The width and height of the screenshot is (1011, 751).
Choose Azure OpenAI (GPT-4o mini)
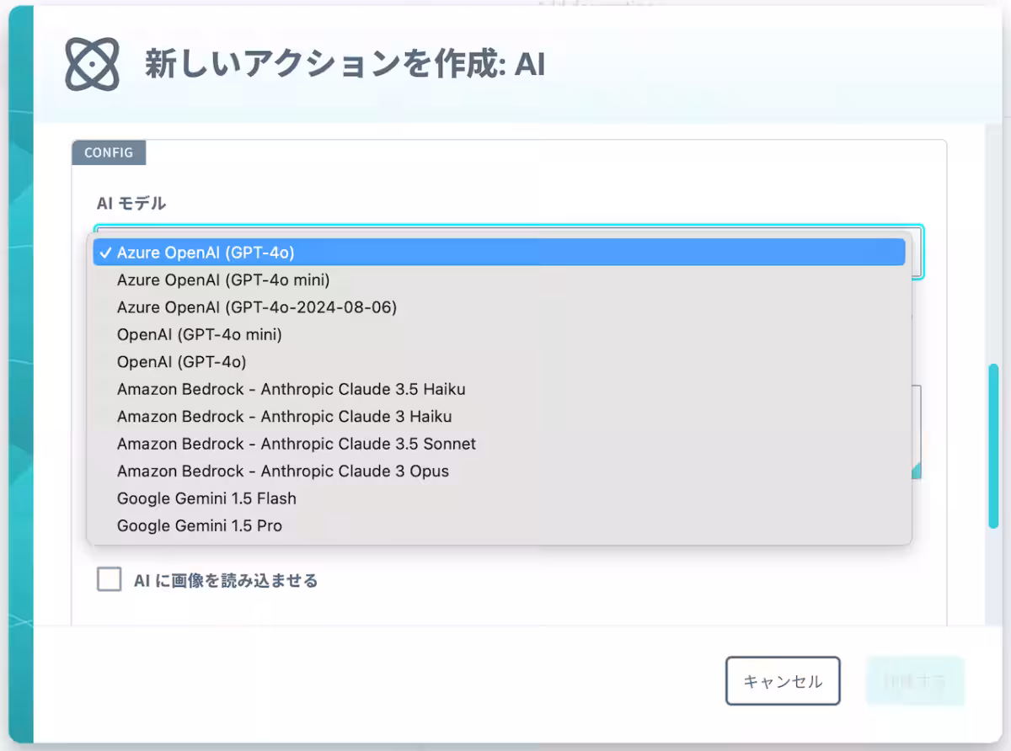point(223,280)
